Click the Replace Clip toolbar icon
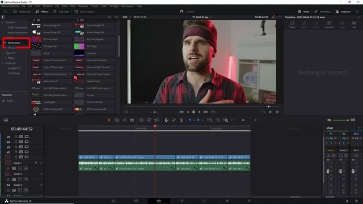The height and width of the screenshot is (204, 363). coord(157,120)
